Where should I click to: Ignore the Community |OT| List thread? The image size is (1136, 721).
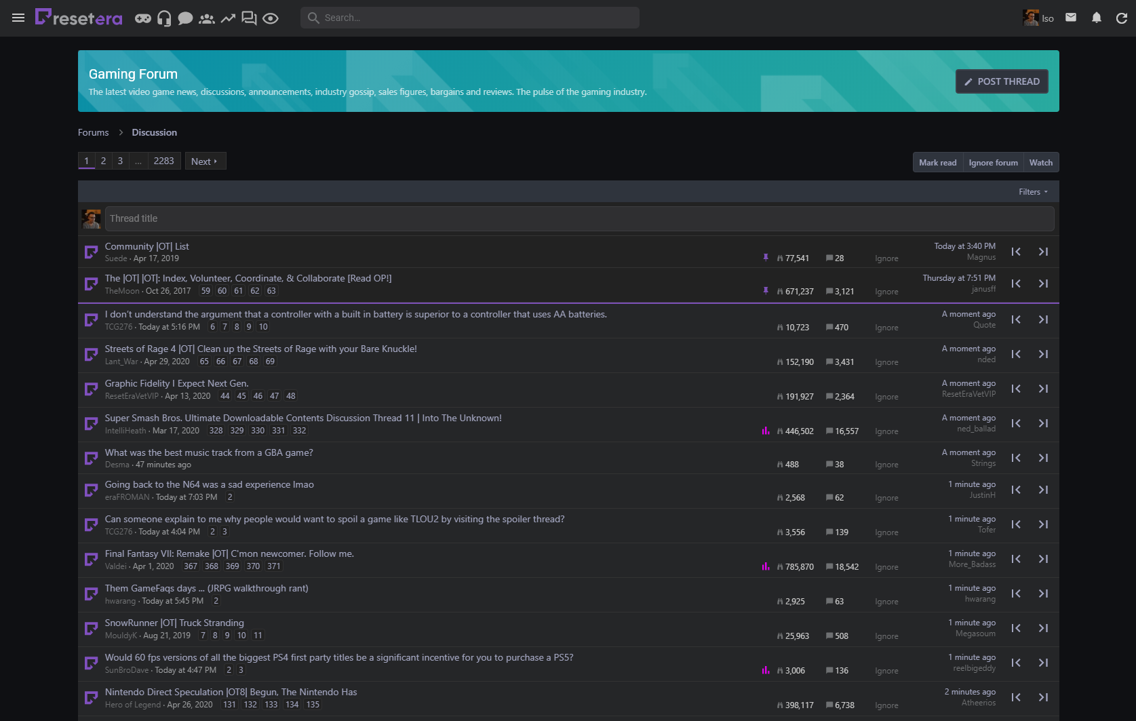(886, 258)
